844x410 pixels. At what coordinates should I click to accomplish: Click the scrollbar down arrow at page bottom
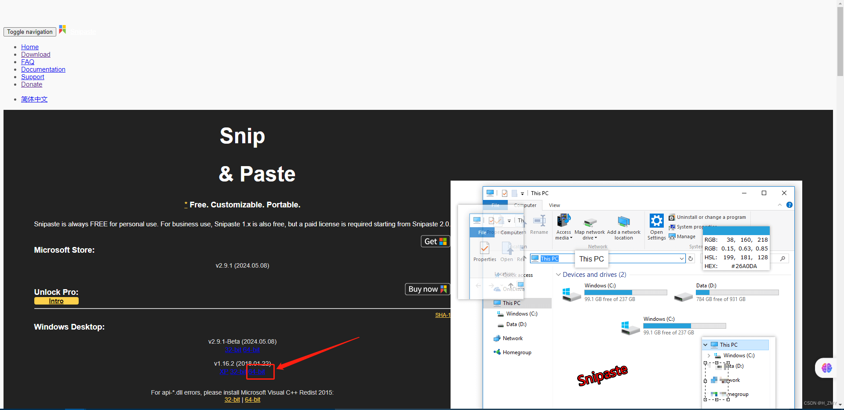(x=840, y=406)
